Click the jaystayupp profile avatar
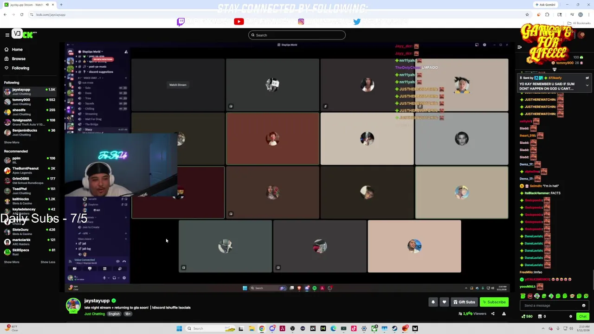This screenshot has width=594, height=334. click(73, 305)
